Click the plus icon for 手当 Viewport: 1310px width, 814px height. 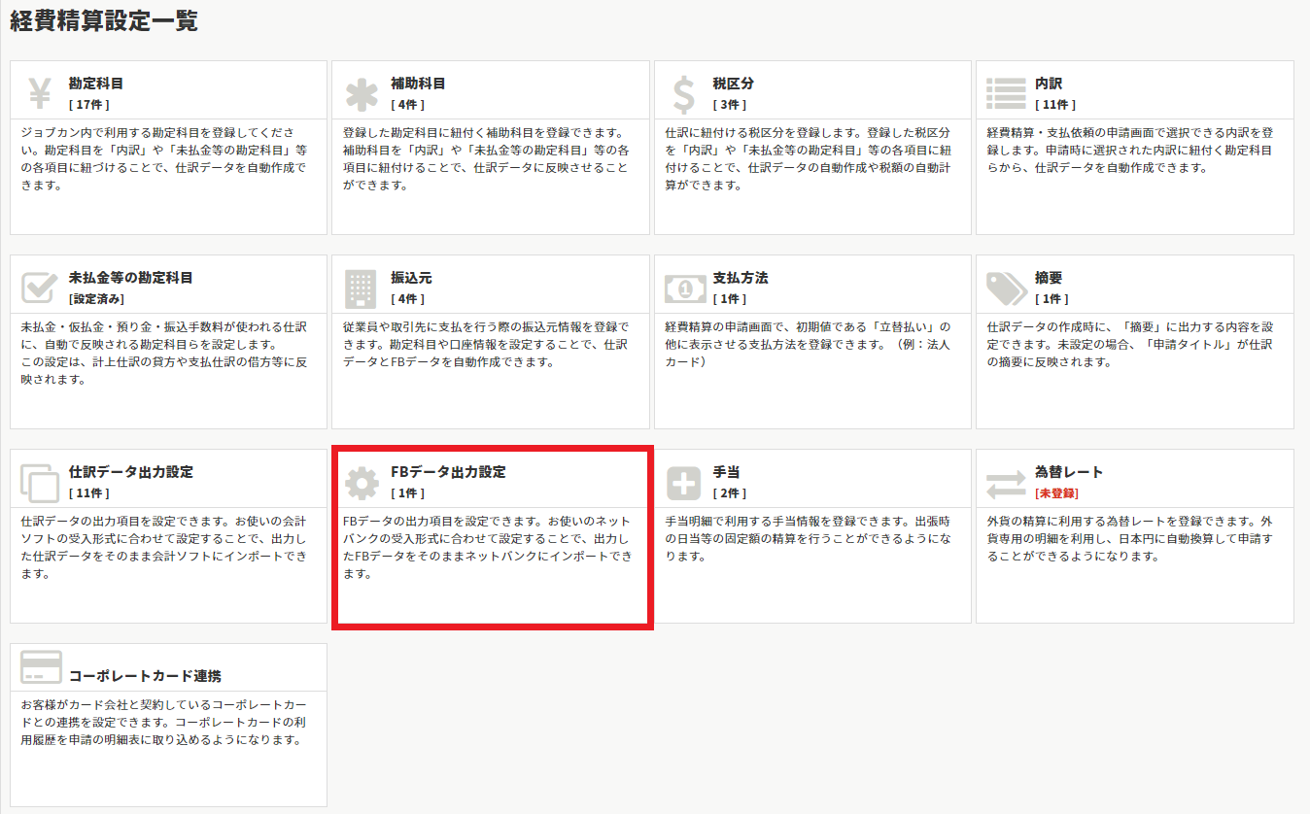click(684, 483)
